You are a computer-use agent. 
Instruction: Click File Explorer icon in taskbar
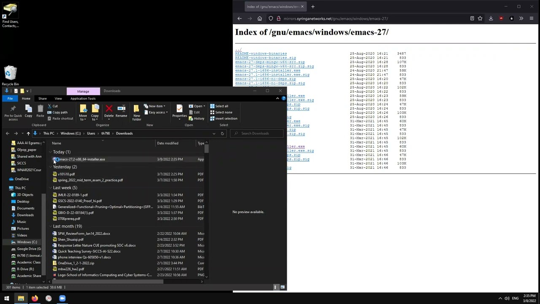coord(21,299)
